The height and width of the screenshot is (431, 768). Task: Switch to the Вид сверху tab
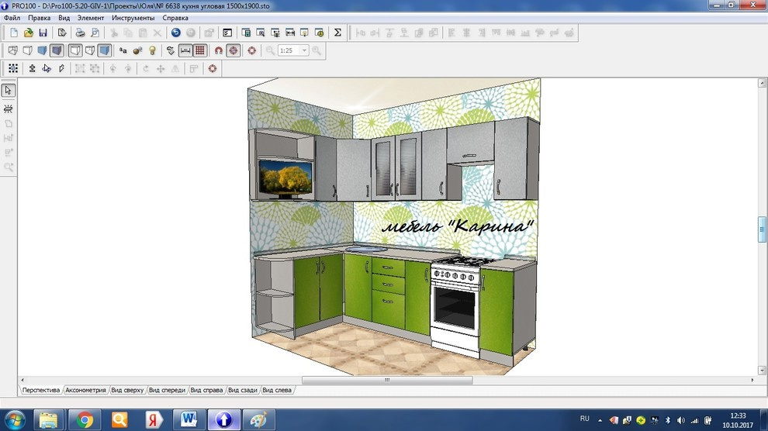pyautogui.click(x=127, y=390)
